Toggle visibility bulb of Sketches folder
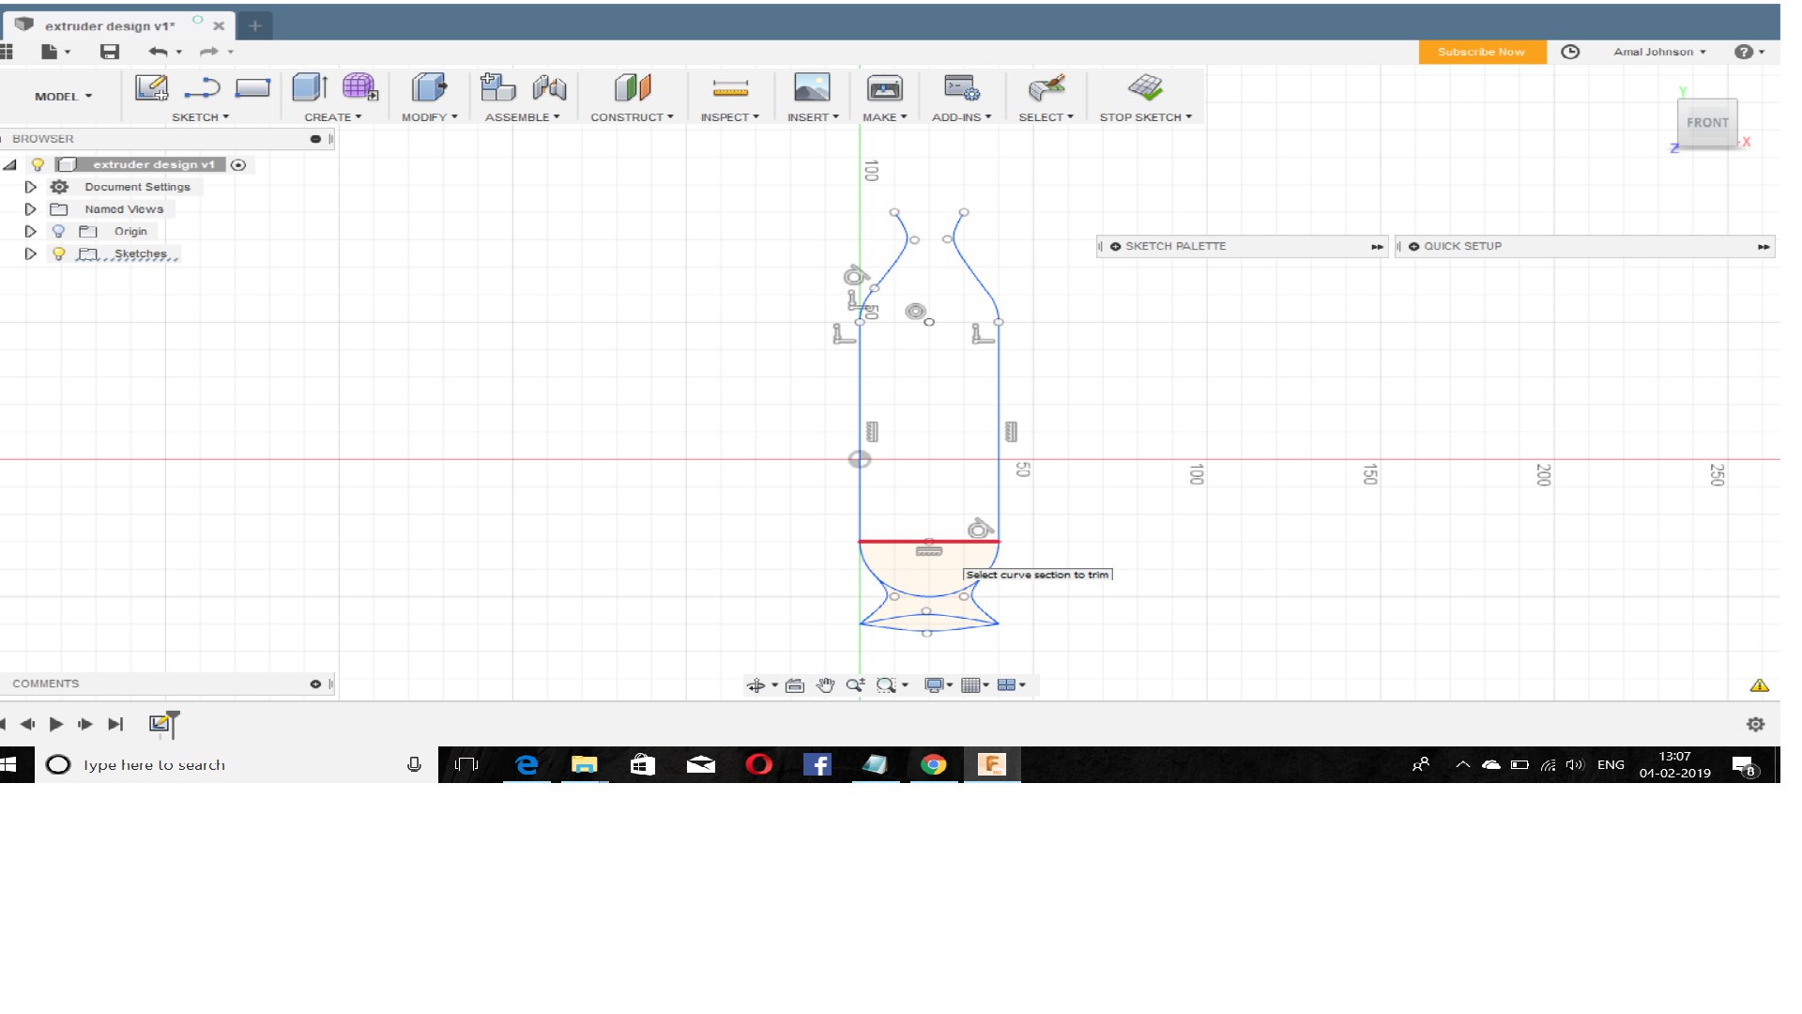 click(x=58, y=253)
